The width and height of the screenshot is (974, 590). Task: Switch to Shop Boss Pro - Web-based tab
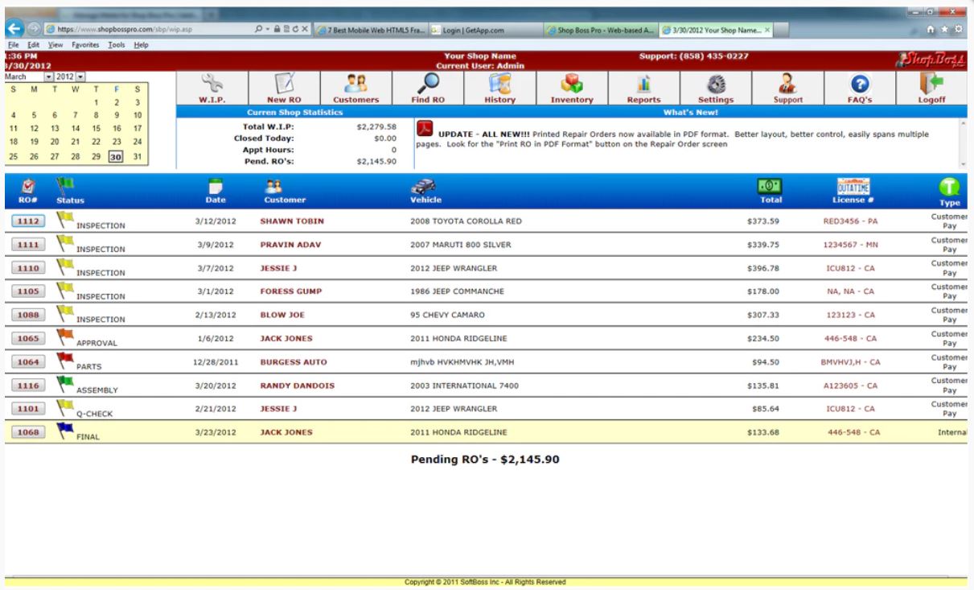(x=600, y=30)
